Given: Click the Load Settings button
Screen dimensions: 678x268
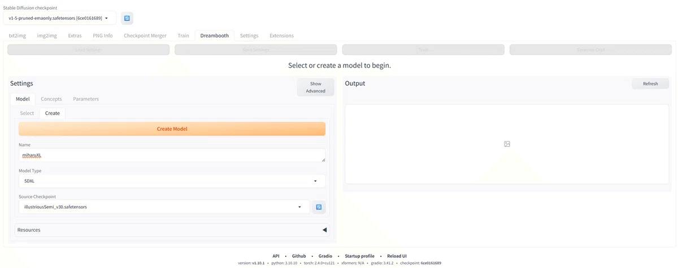Looking at the screenshot, I should point(88,50).
